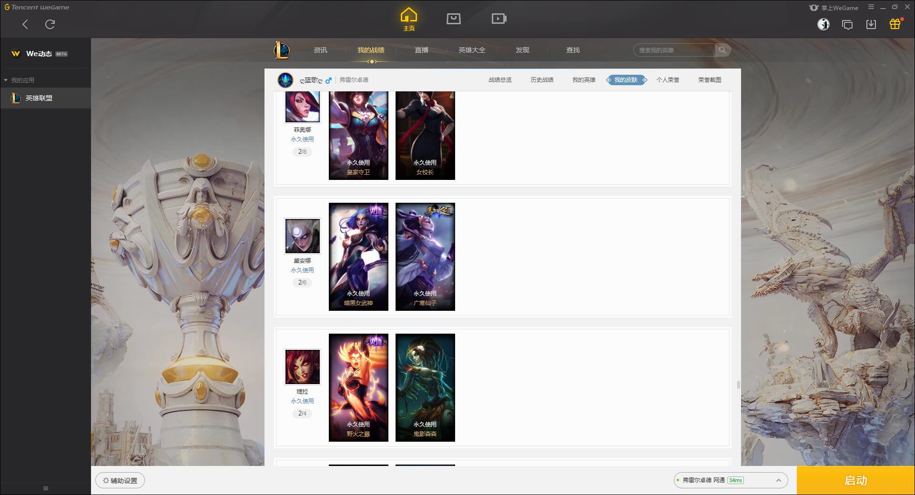Click the 黛安娜 champion portrait
This screenshot has width=915, height=495.
pyautogui.click(x=303, y=236)
